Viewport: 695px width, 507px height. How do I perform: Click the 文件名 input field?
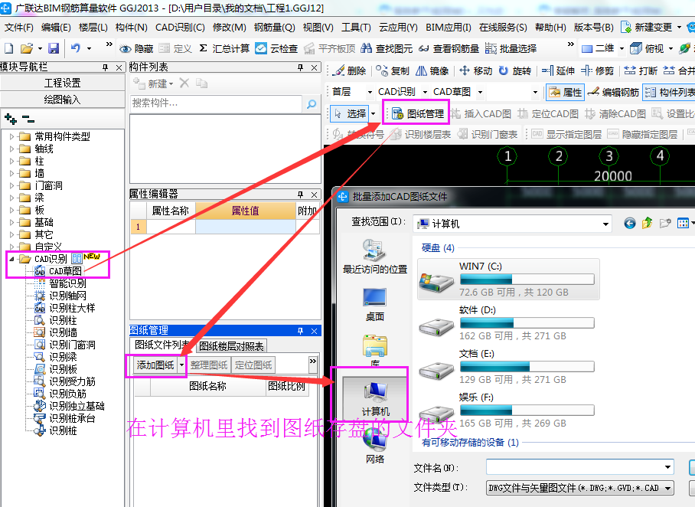(579, 466)
